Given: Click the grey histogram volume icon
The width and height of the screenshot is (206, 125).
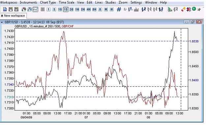Looking at the screenshot, I should click(x=136, y=10).
